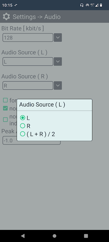Select the ( L + R ) / 2 option

(38, 134)
